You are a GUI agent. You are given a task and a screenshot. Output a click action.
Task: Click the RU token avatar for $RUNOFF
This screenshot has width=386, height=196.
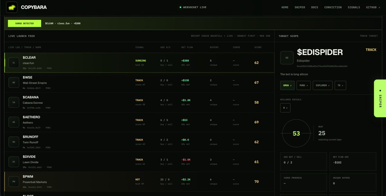tap(14, 142)
